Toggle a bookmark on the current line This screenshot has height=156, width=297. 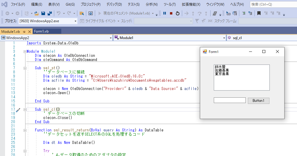coord(259,13)
